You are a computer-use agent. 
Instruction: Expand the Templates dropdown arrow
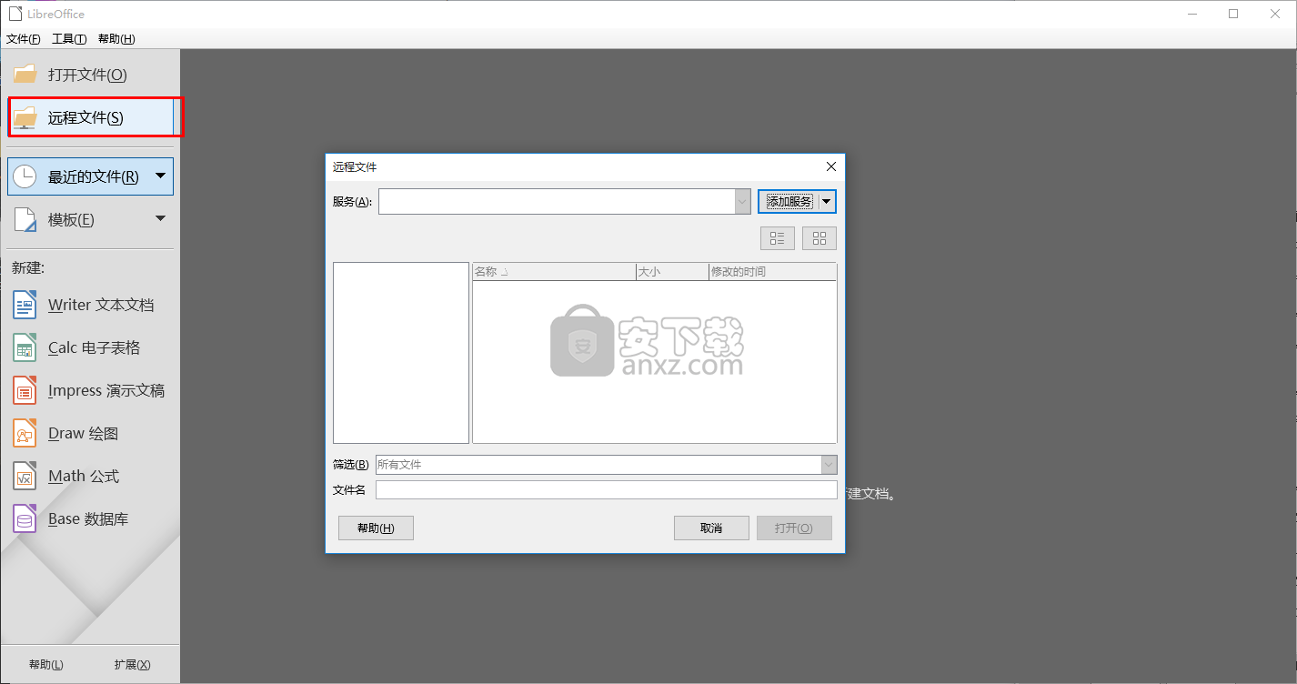(160, 218)
